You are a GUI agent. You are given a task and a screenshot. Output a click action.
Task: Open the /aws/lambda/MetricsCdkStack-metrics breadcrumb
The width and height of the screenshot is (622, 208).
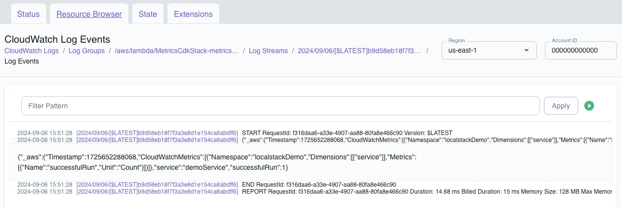pyautogui.click(x=177, y=51)
